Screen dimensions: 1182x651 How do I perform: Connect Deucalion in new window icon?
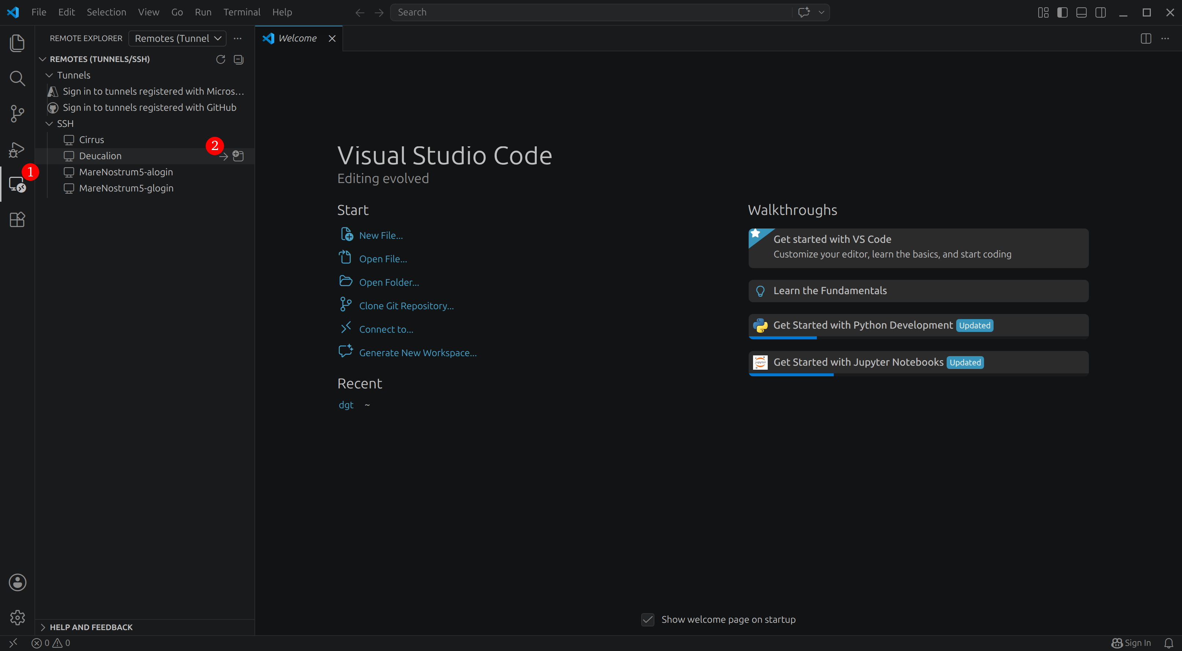pyautogui.click(x=238, y=156)
